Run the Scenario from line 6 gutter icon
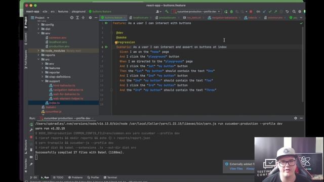The height and width of the screenshot is (182, 324). tap(106, 47)
